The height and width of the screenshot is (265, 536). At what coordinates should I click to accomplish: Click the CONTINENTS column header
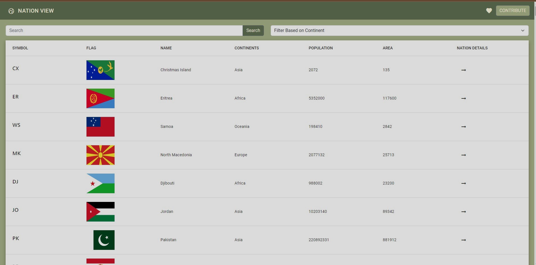[x=247, y=48]
